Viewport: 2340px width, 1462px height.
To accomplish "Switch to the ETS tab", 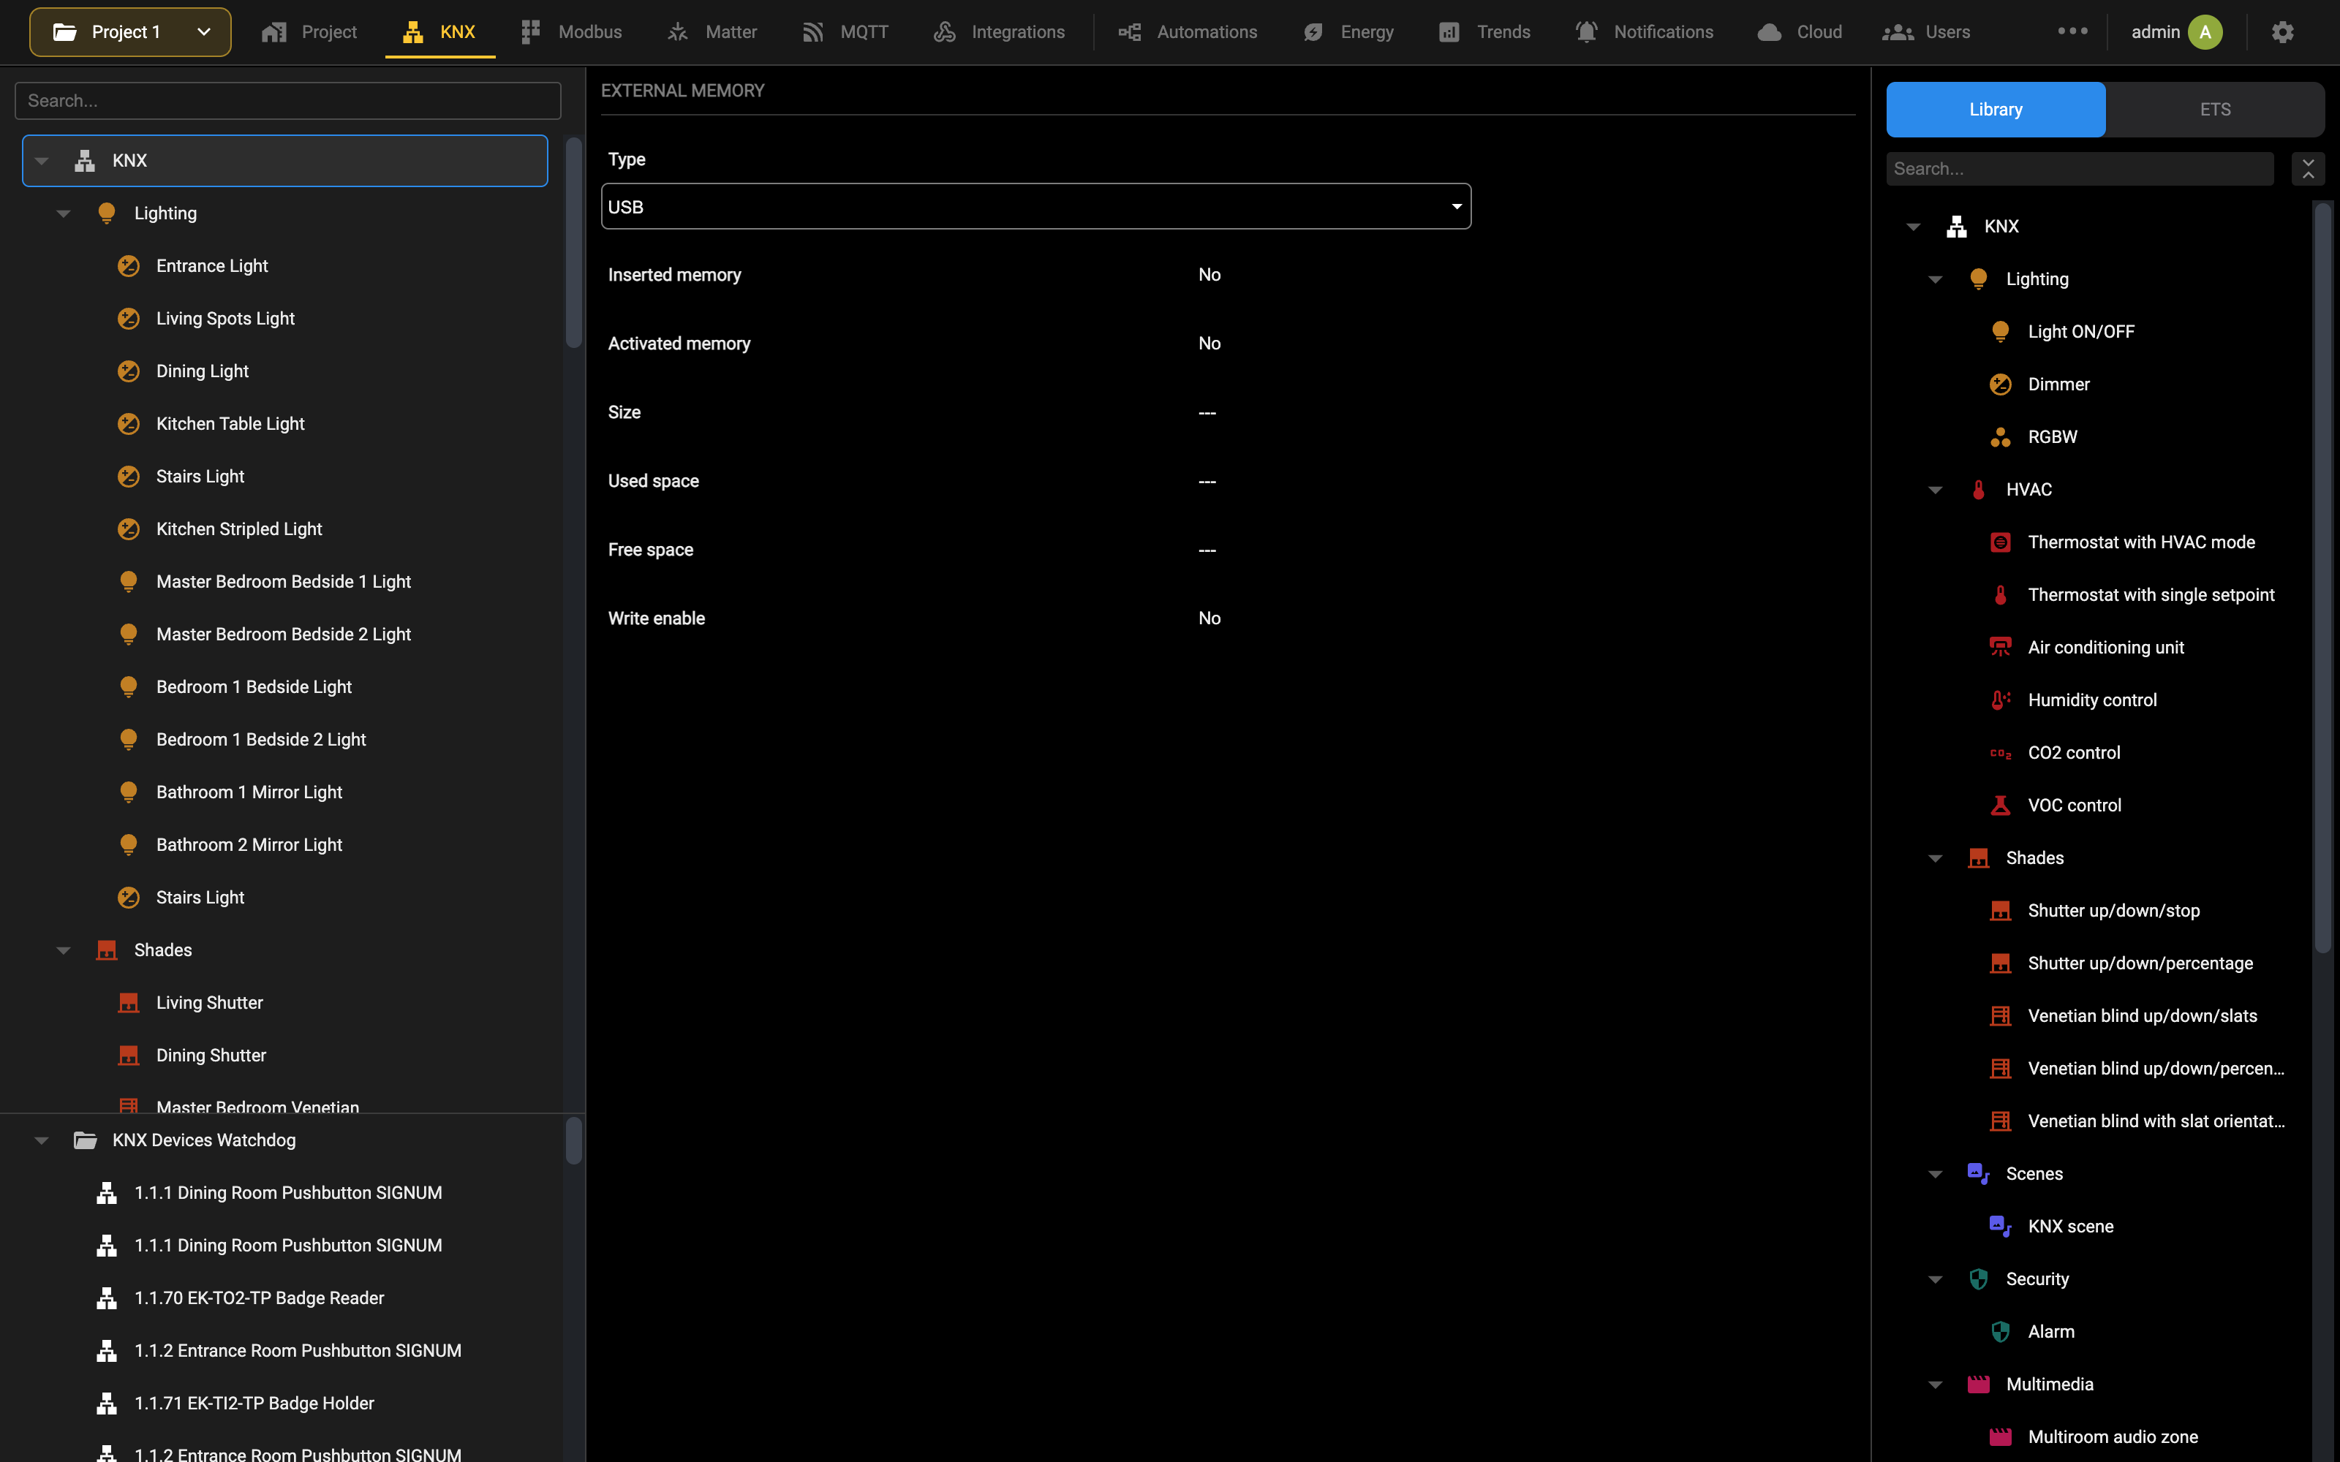I will click(x=2214, y=109).
